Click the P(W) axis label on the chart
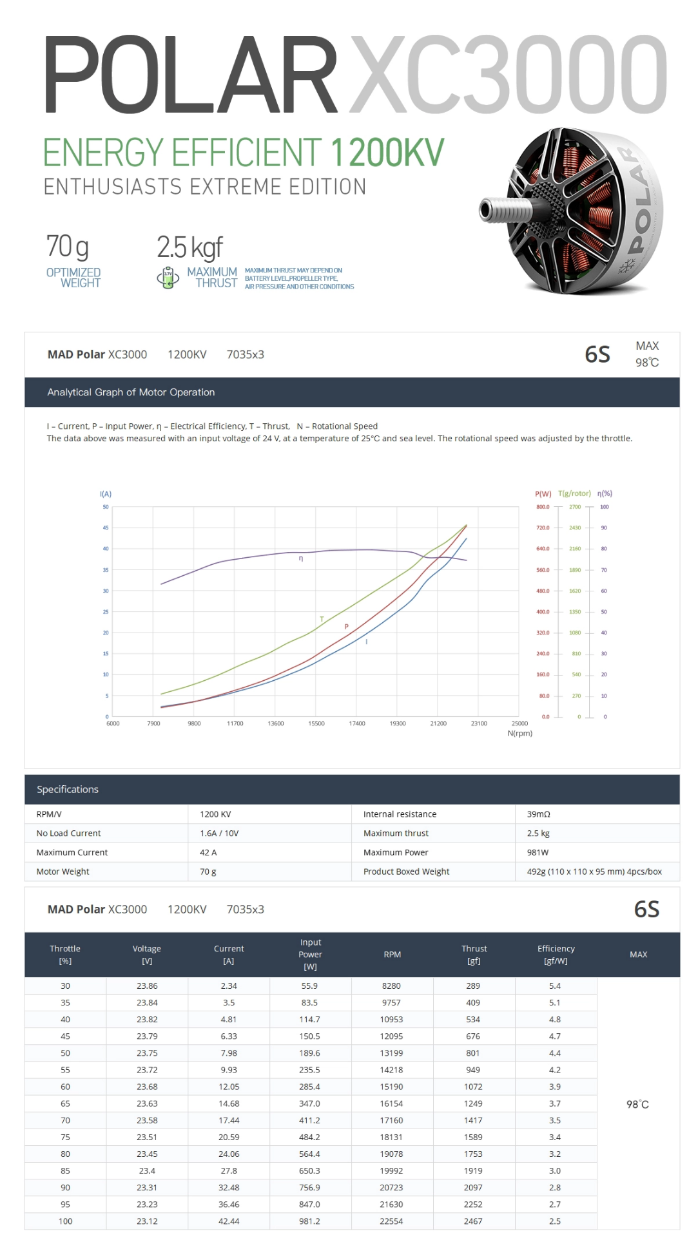Screen dimensions: 698x1258 (x=543, y=494)
